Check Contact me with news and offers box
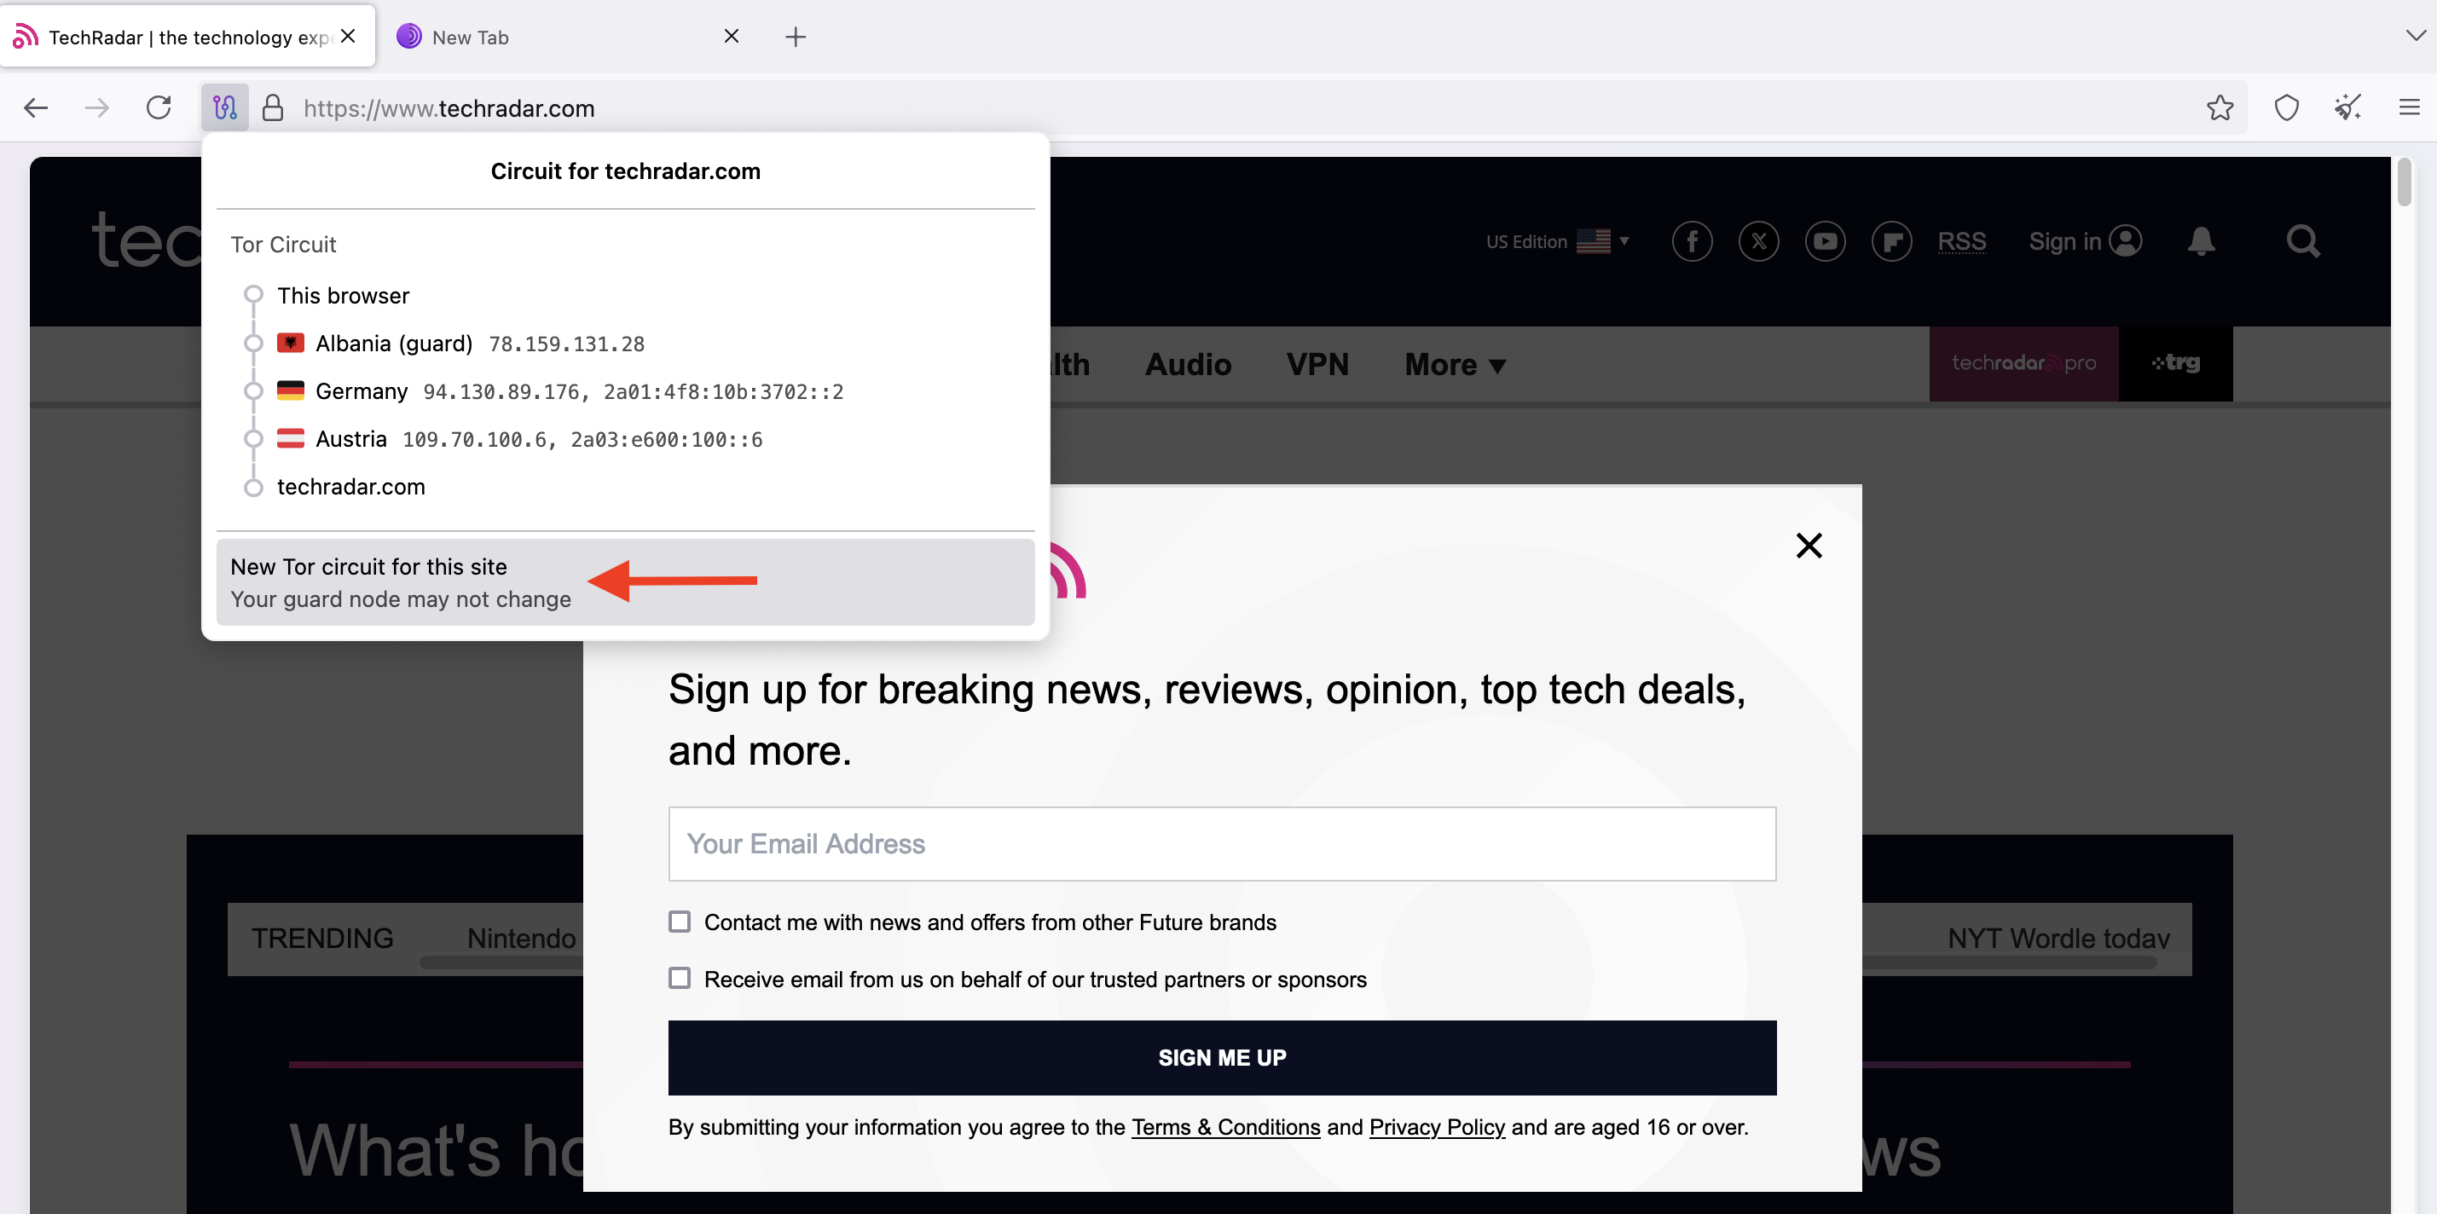The height and width of the screenshot is (1214, 2437). coord(680,922)
